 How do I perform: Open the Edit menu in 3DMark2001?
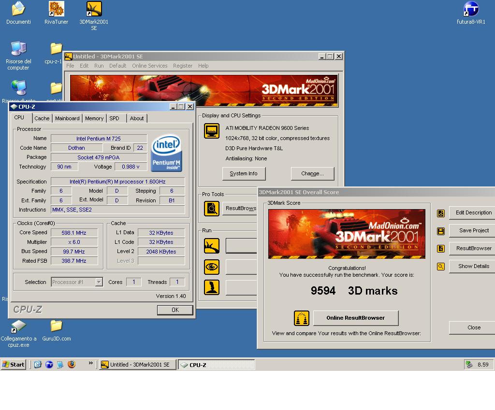(x=84, y=66)
